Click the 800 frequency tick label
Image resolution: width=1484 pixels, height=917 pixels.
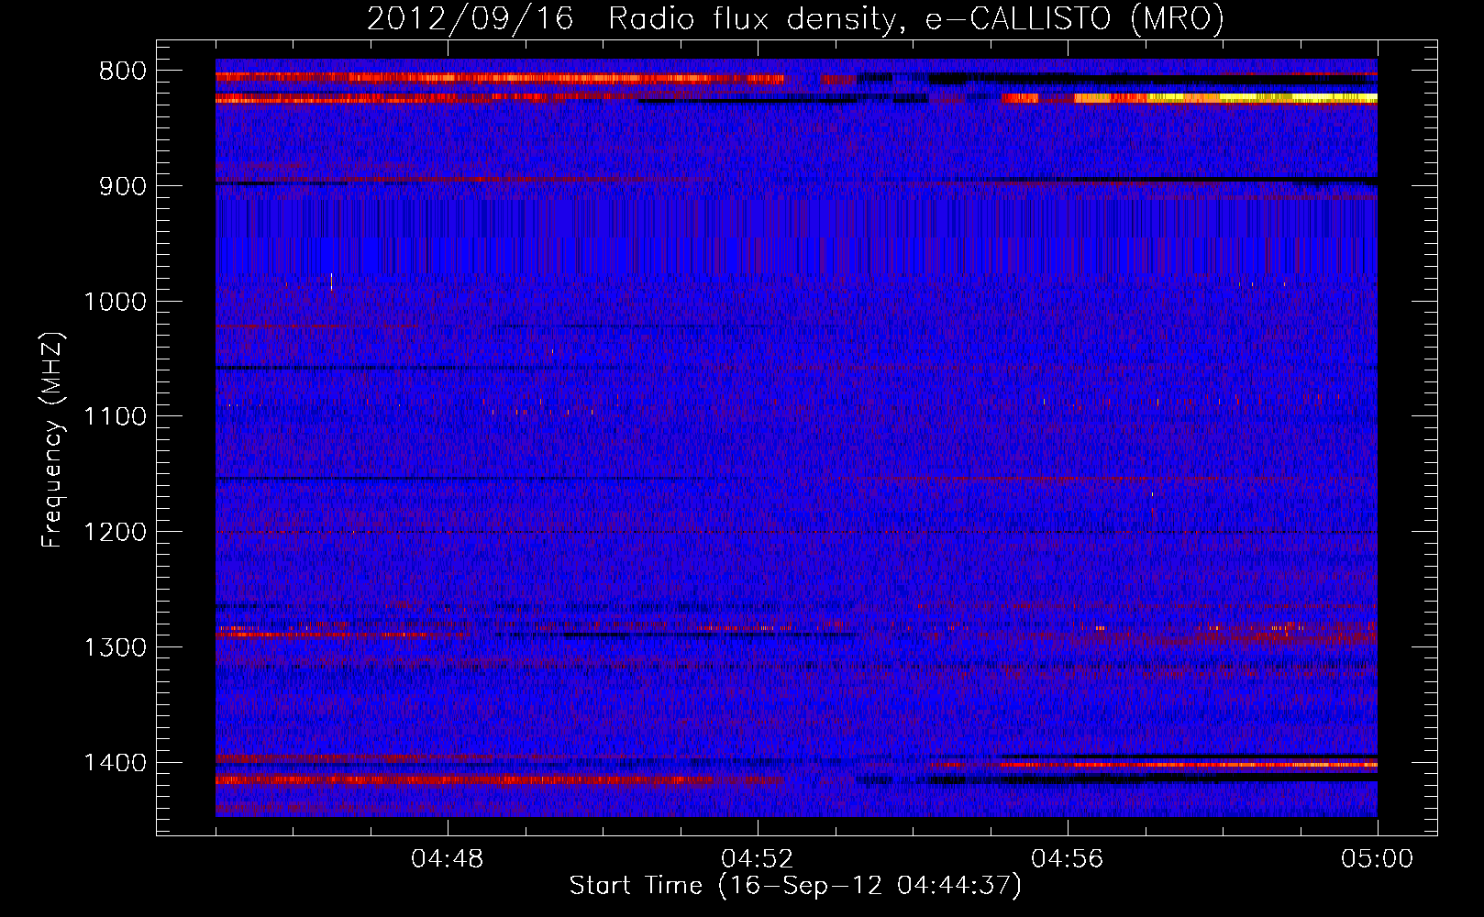[123, 72]
